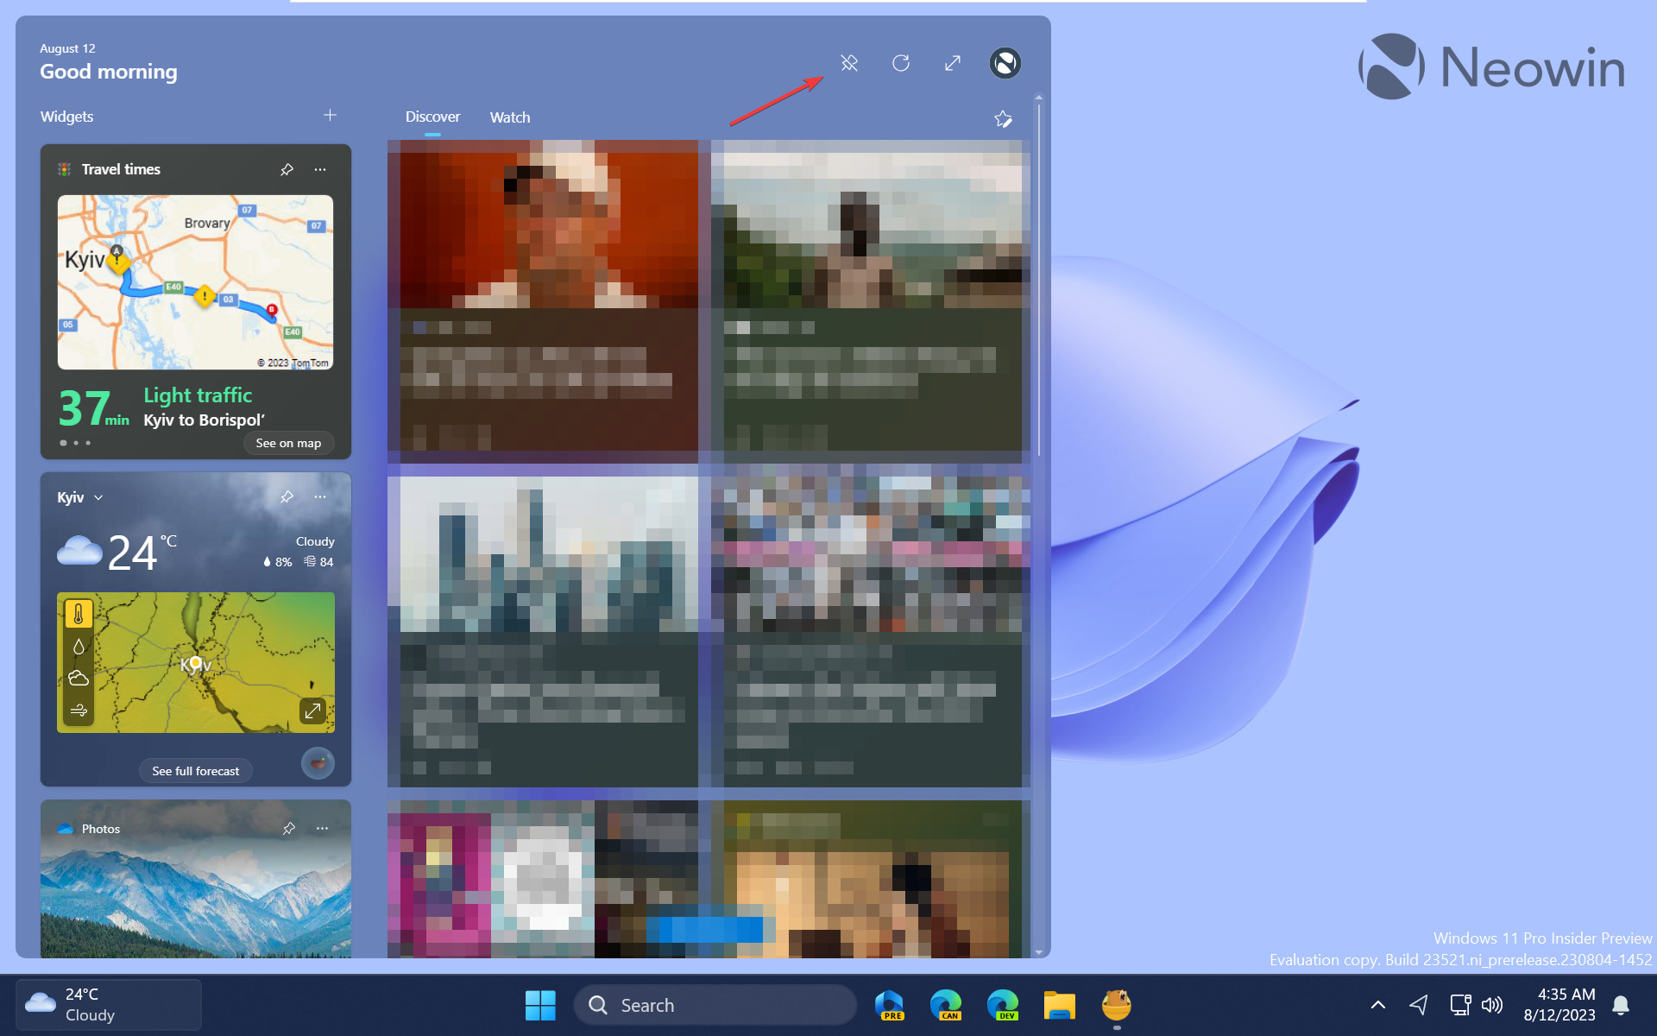Click See on map in Travel times

pyautogui.click(x=288, y=442)
